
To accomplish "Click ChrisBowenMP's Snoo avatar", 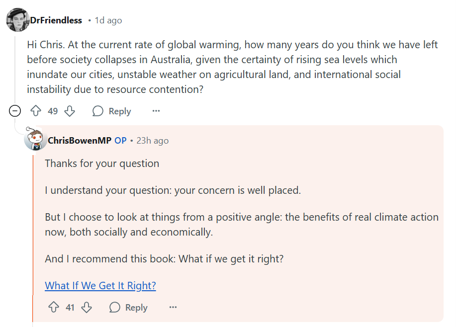I will click(x=35, y=140).
